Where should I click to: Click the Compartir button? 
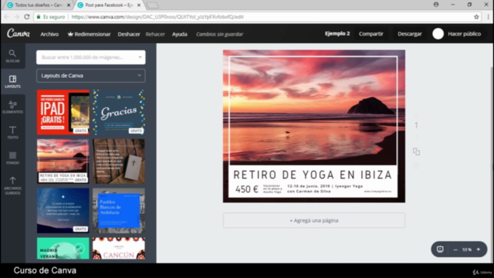tap(371, 34)
